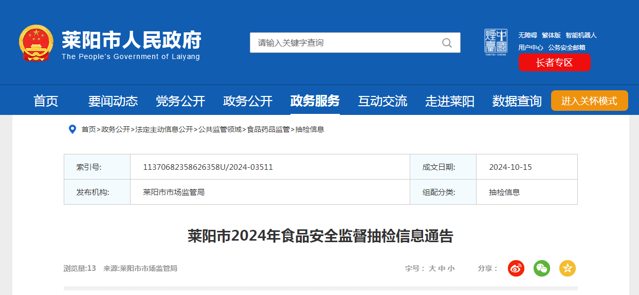Set font size to 中 (medium)
Screen dimensions: 639x295
(442, 268)
